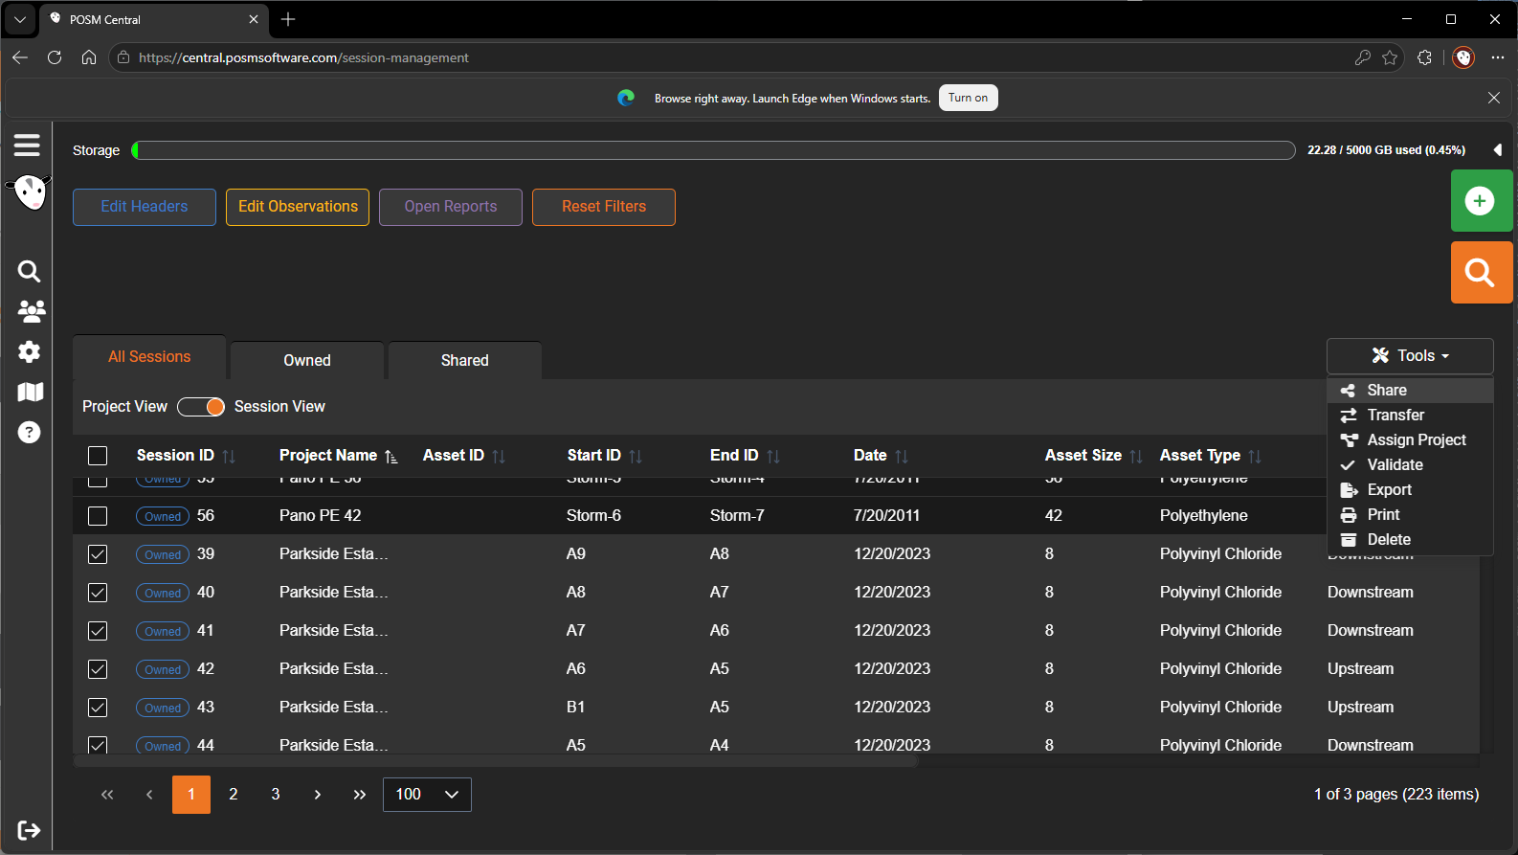
Task: Click Turn on in Edge notification
Action: (969, 98)
